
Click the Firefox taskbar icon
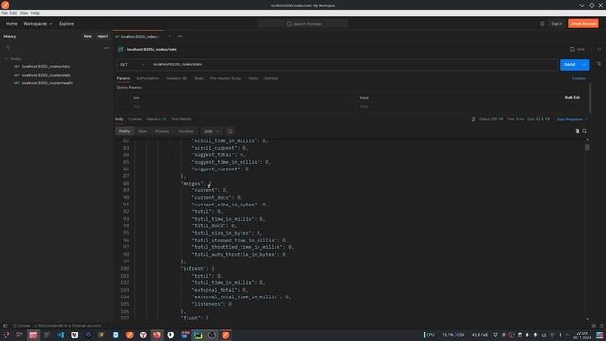coord(157,334)
